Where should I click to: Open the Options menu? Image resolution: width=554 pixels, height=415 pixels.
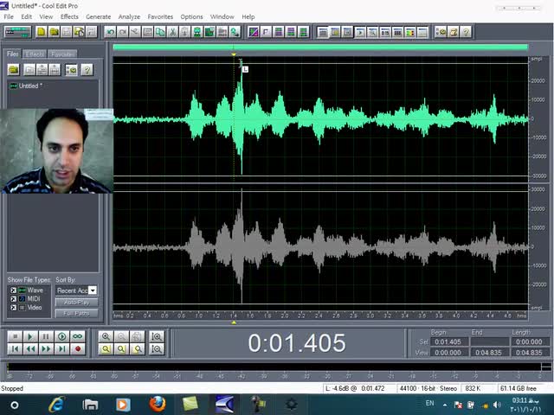point(191,16)
